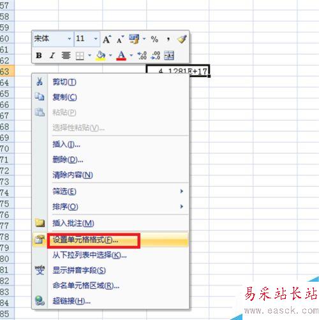Expand the accounting format dropdown arrow

coord(144,39)
